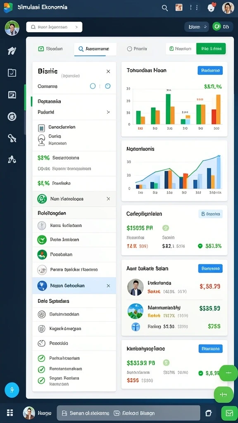Click the blue button on Tohondaat Hoan chart
The image size is (238, 423).
coord(210,70)
